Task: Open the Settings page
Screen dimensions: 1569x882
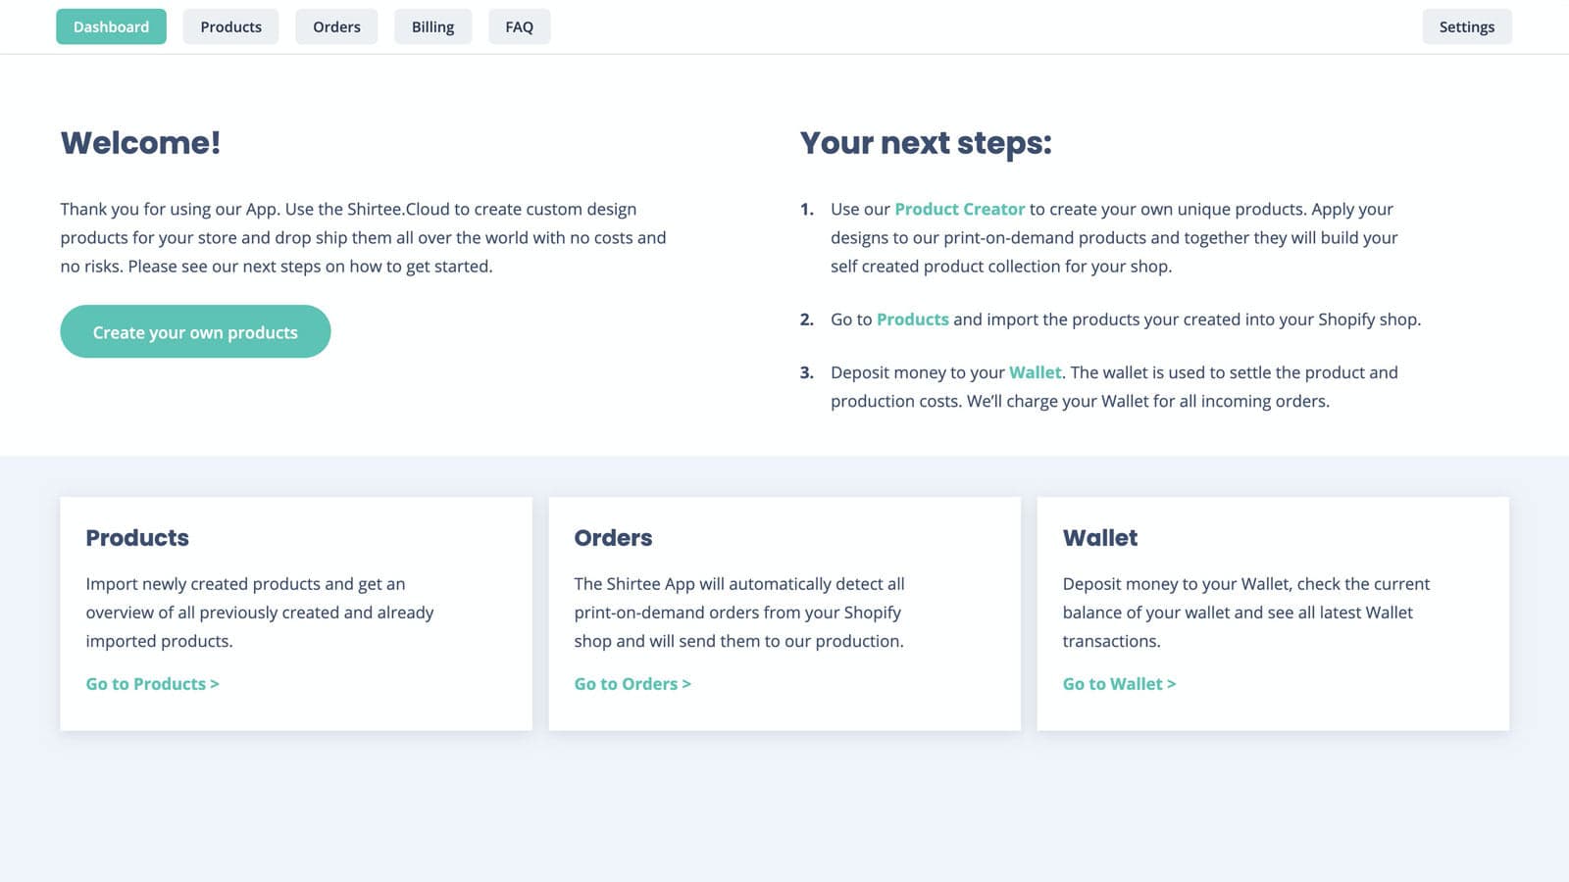Action: click(x=1466, y=26)
